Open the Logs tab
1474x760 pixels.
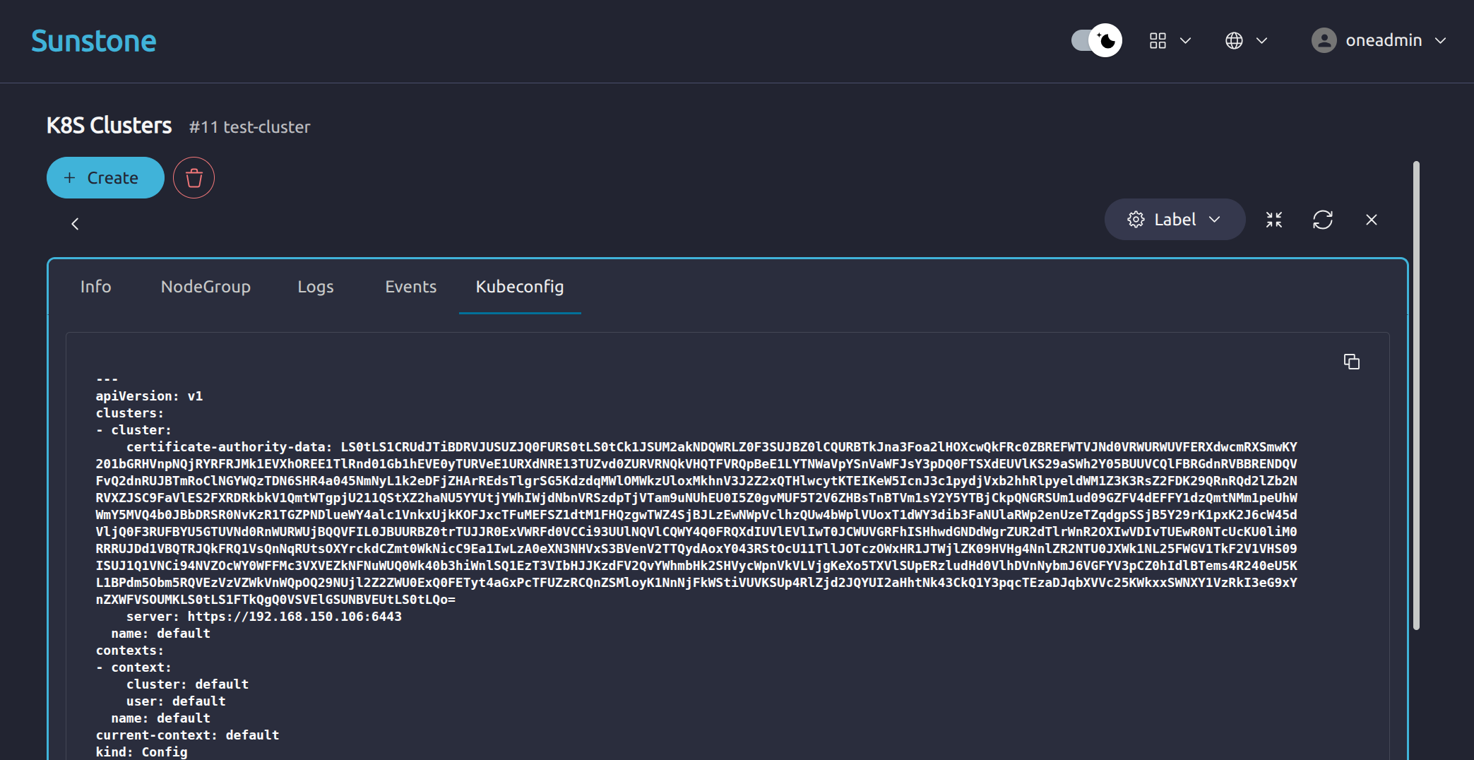point(315,287)
